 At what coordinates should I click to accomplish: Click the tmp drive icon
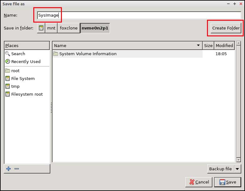coord(8,86)
